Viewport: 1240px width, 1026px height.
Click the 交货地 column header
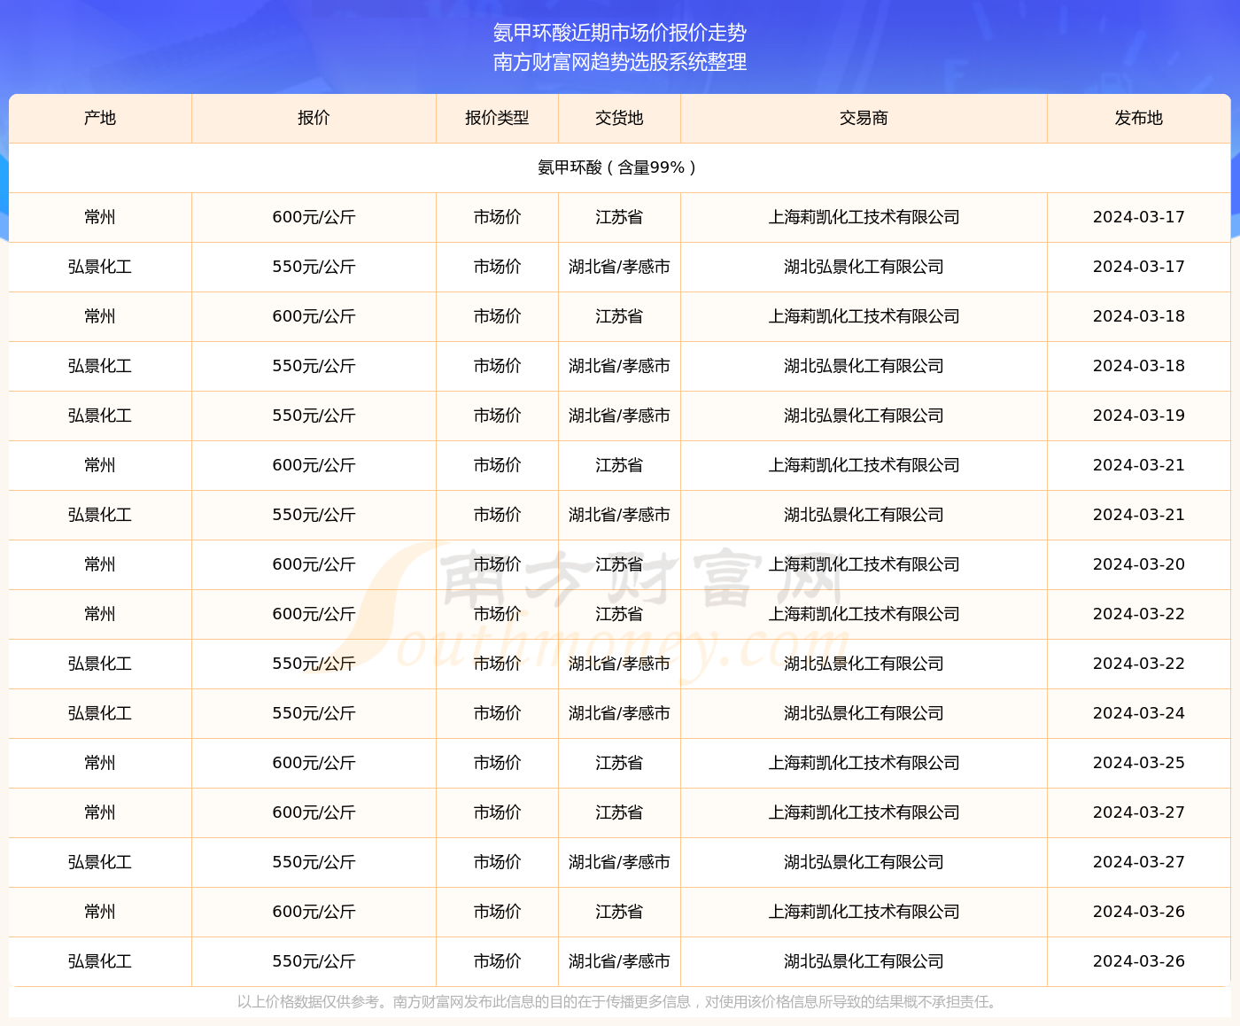[x=619, y=118]
